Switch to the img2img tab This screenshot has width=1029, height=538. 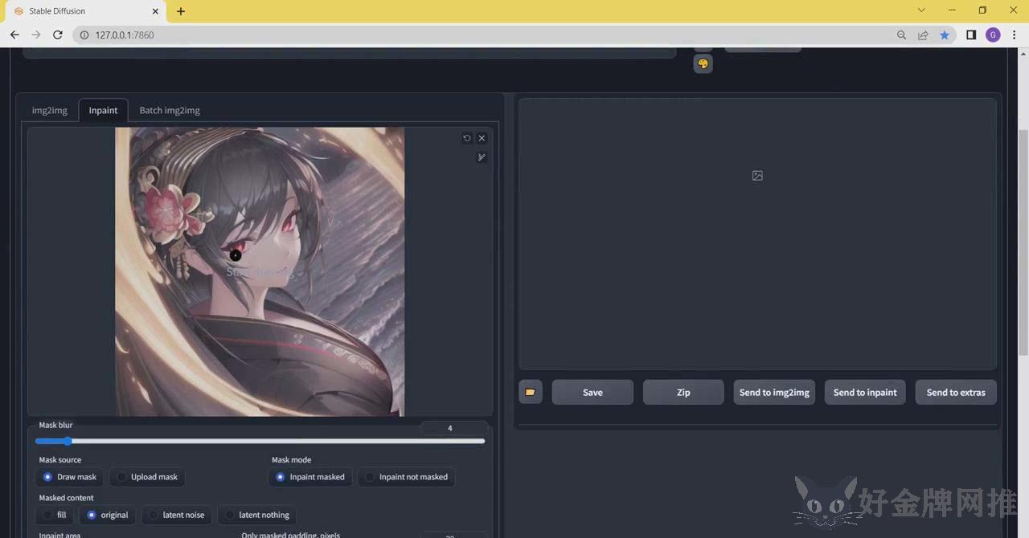(x=50, y=110)
